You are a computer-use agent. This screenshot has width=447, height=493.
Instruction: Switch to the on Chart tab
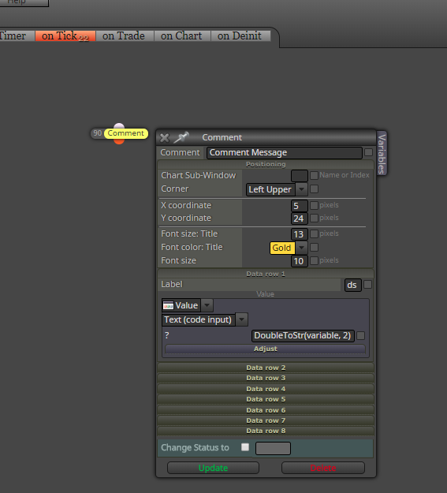pos(181,35)
